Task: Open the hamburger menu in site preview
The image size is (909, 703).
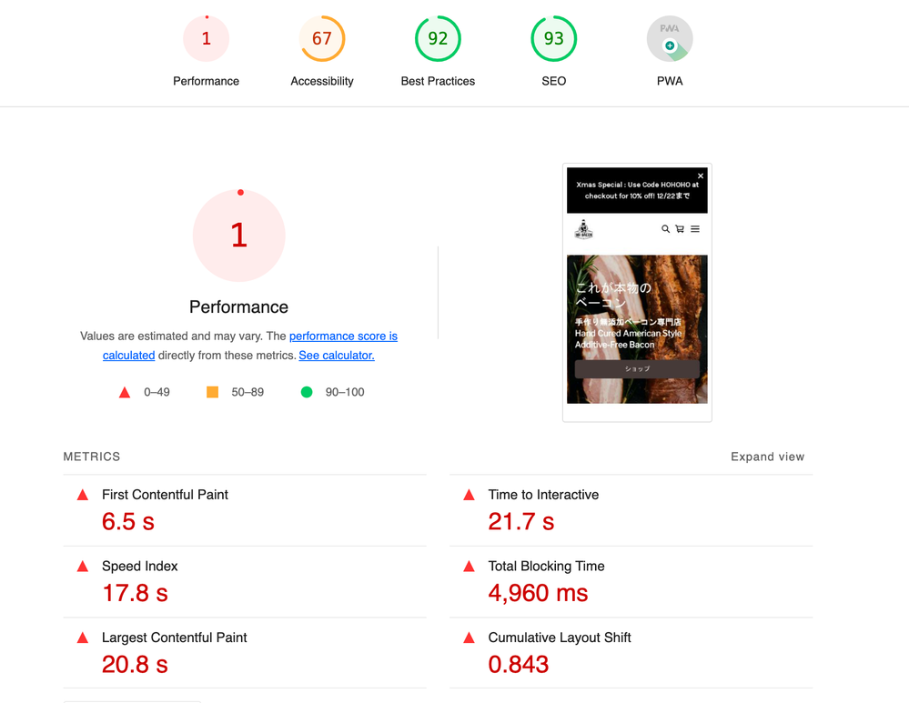Action: click(695, 229)
